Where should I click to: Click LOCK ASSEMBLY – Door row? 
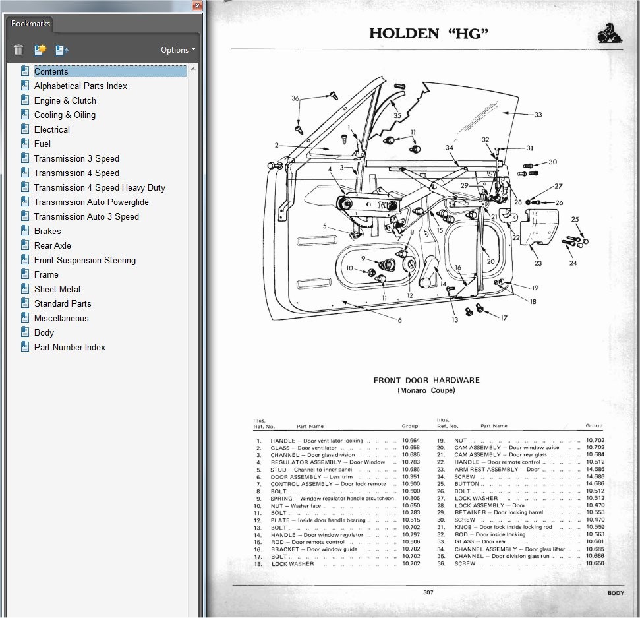tap(521, 506)
